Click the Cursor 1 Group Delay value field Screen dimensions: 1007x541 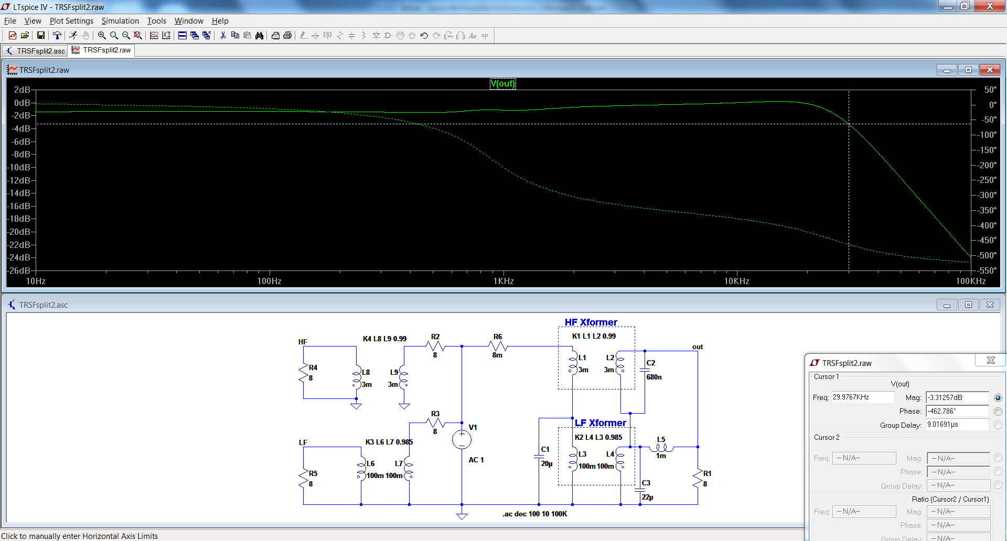click(x=957, y=425)
